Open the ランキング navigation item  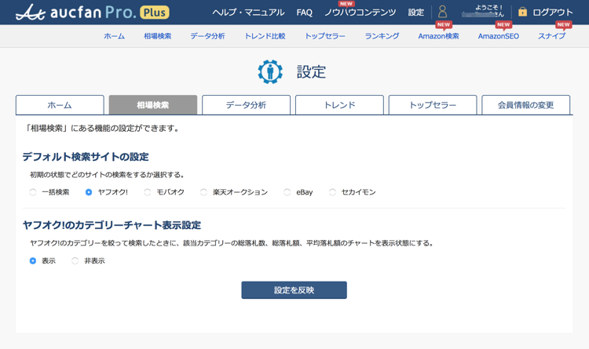382,36
